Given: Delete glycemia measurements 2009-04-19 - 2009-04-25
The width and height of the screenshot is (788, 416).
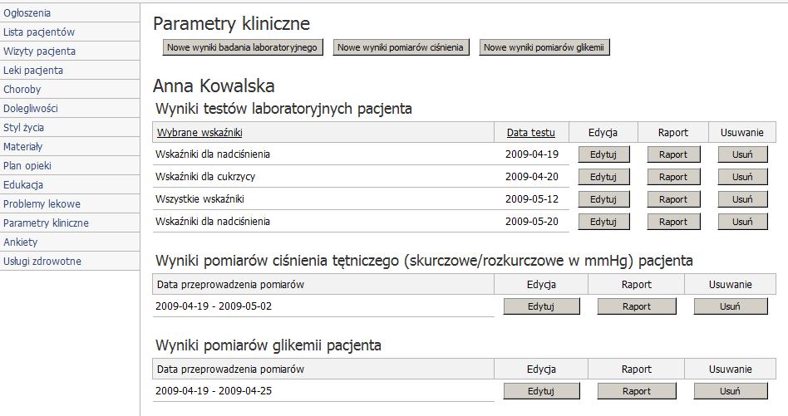Looking at the screenshot, I should 730,391.
